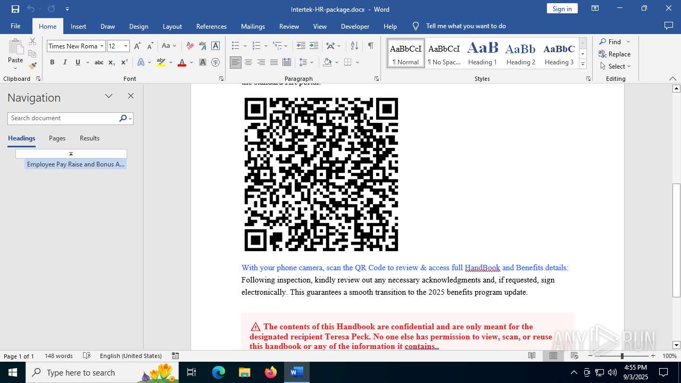Click Decrease Indent icon
This screenshot has width=681, height=383.
pos(301,46)
